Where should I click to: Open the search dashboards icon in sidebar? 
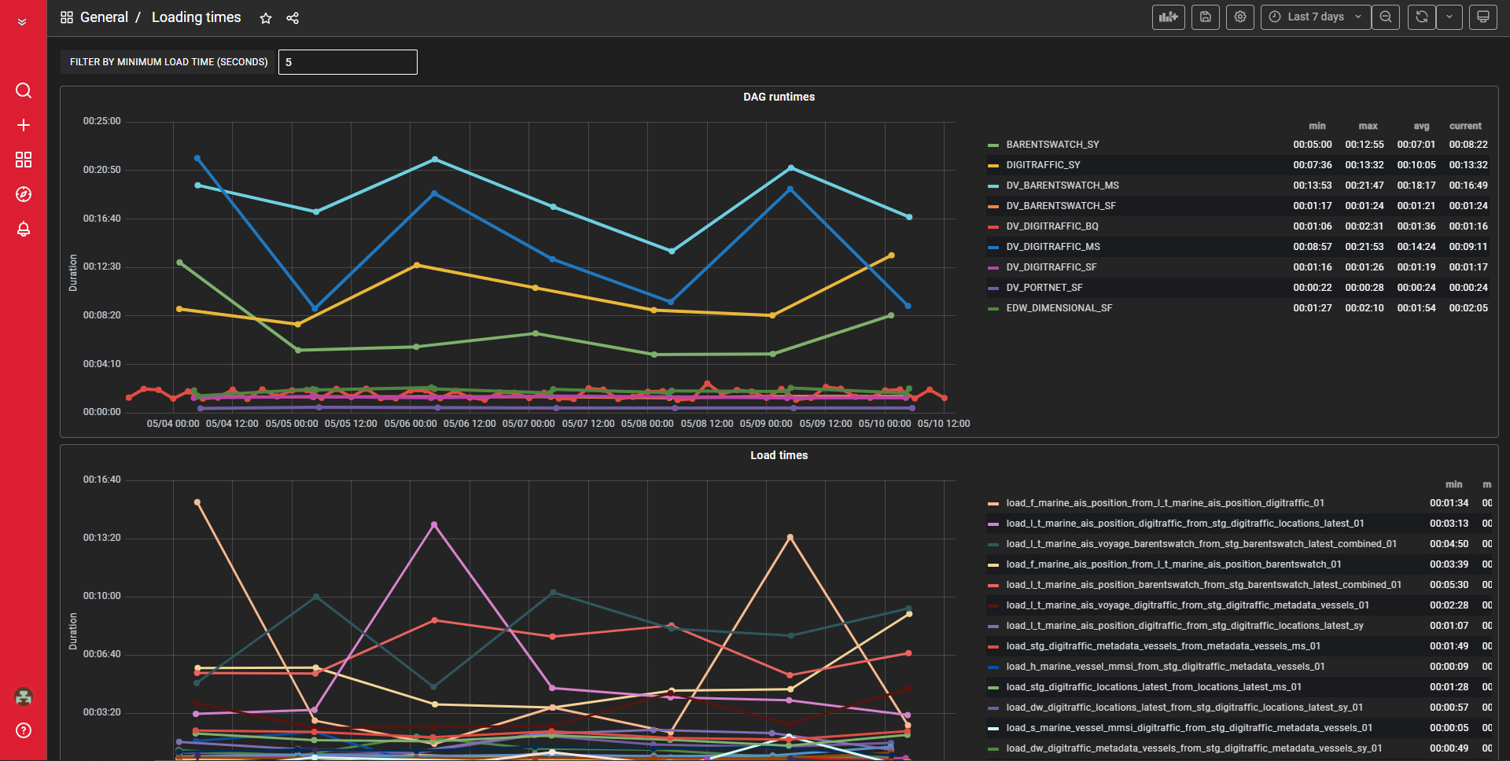tap(24, 90)
